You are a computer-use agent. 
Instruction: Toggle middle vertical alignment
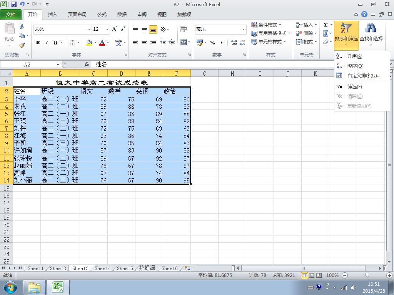pos(144,29)
